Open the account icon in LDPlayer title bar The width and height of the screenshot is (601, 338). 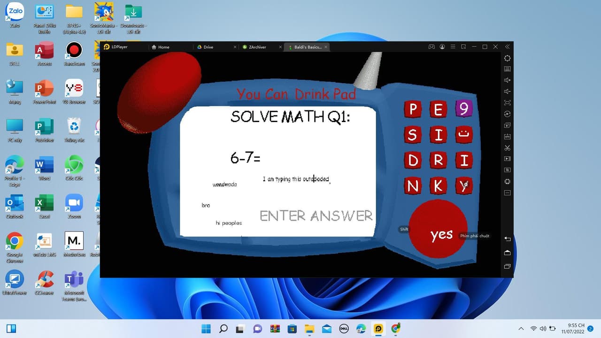(442, 47)
